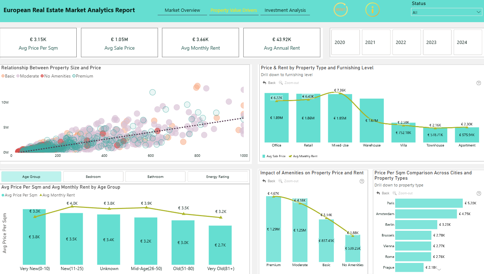Select the Vienna bar
Image resolution: width=484 pixels, height=274 pixels.
click(x=413, y=246)
